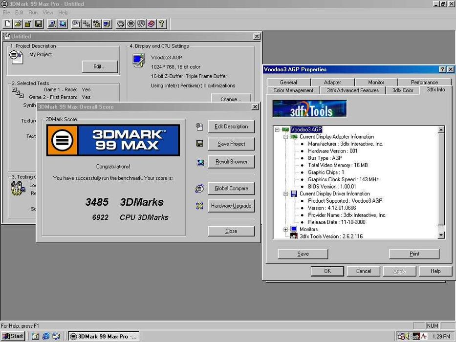Click the icon beside Edit Description

coord(199,127)
